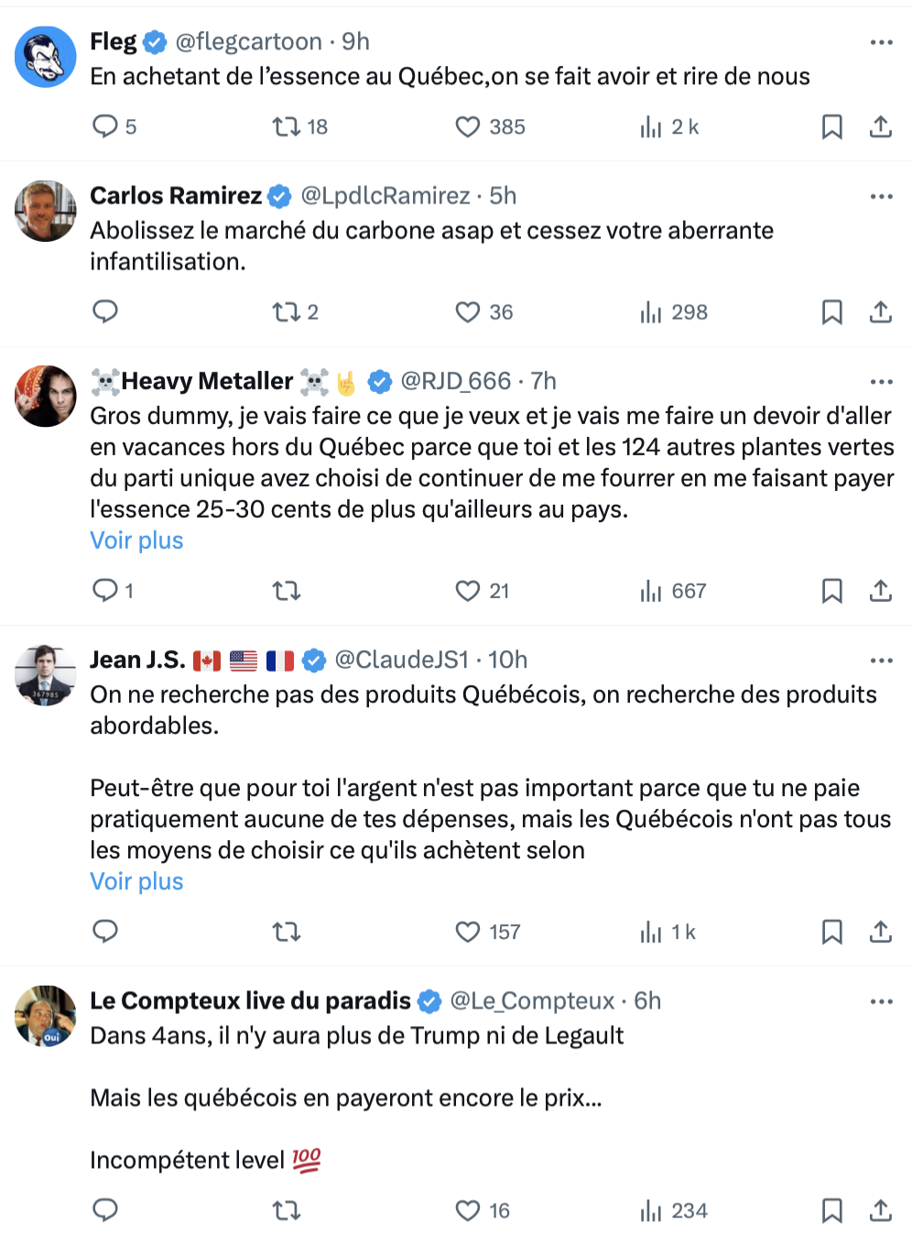Bookmark Le Compteux's tweet
Viewport: 912px width, 1244px height.
pos(831,1210)
